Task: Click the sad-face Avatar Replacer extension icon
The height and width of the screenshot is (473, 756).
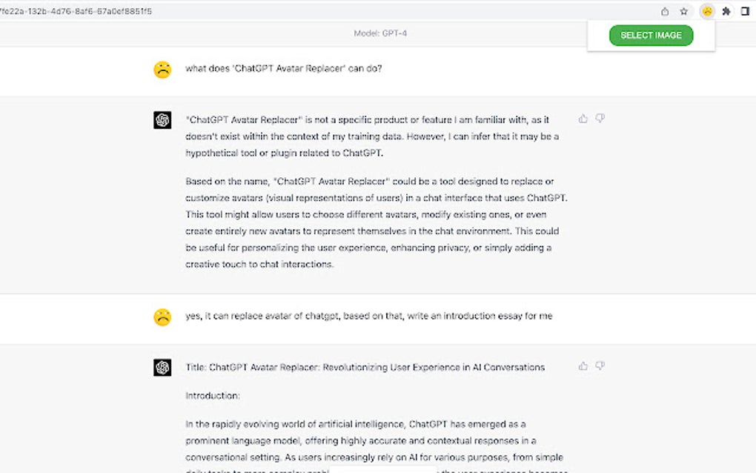Action: (x=707, y=11)
